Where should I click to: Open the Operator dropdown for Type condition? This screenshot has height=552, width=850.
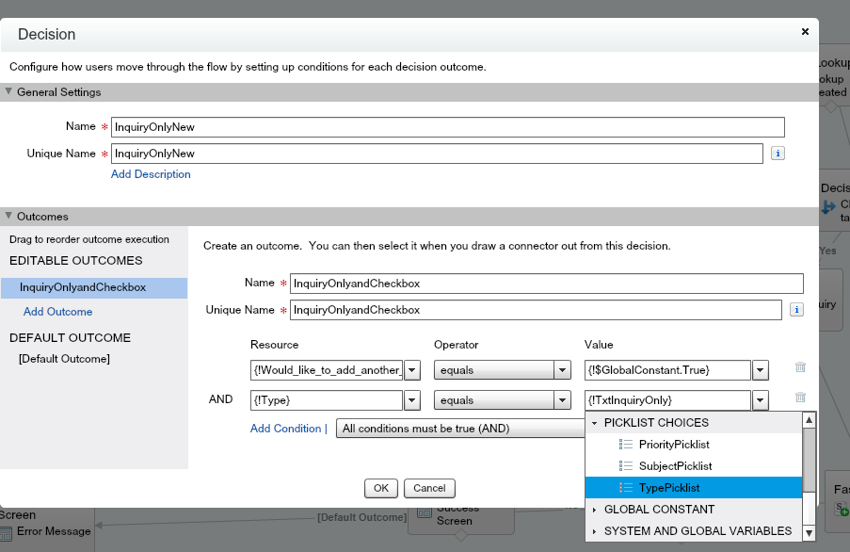[563, 400]
